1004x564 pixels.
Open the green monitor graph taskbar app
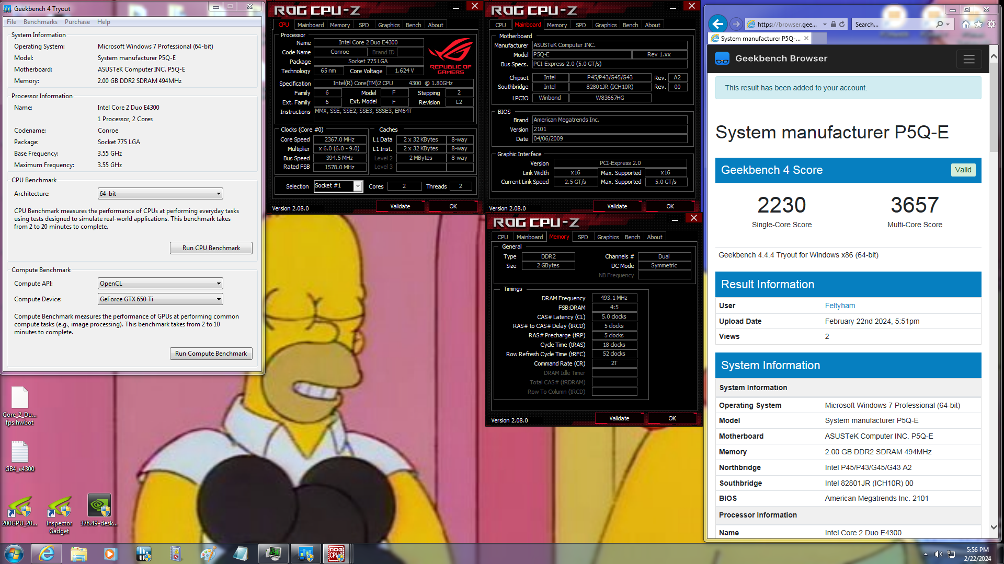tap(273, 554)
